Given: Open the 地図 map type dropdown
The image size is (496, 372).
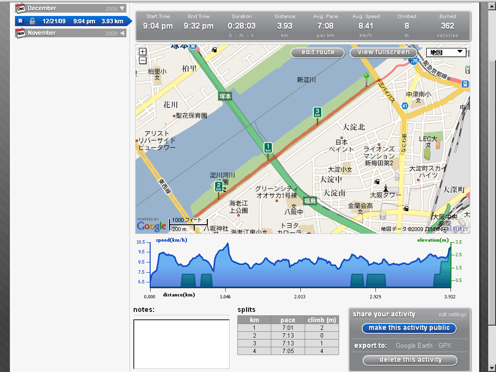Looking at the screenshot, I should coord(446,52).
